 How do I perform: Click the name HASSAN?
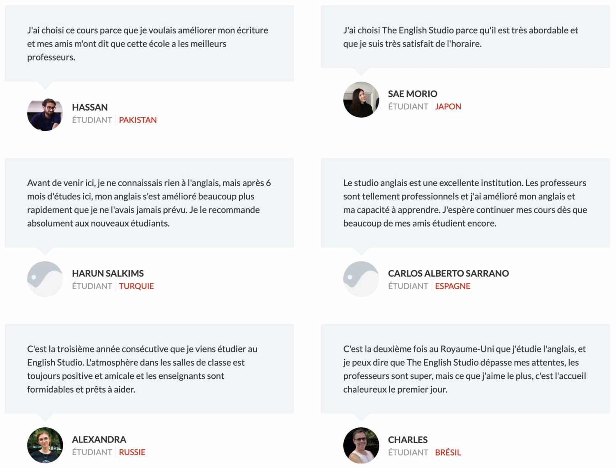[x=90, y=107]
